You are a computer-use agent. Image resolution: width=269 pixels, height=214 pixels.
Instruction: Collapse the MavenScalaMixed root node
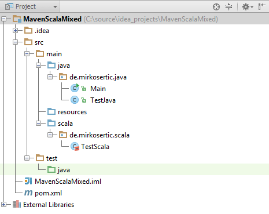(x=3, y=19)
